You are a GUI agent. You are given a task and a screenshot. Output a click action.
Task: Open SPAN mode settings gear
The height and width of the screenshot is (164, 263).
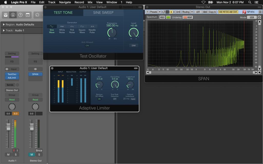[x=259, y=17]
